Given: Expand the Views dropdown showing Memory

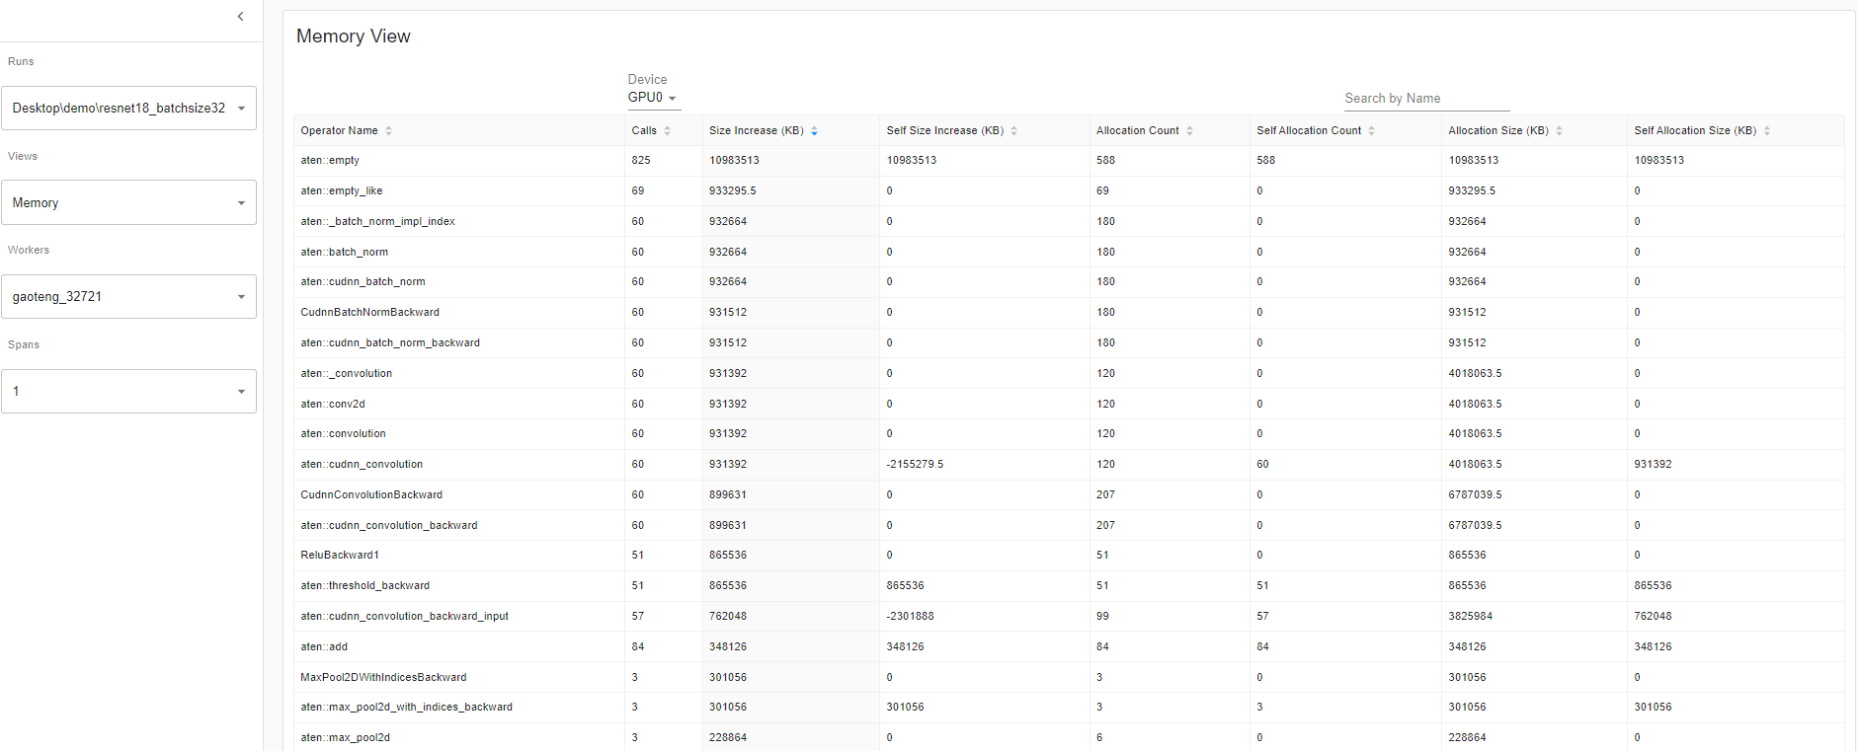Looking at the screenshot, I should coord(128,202).
